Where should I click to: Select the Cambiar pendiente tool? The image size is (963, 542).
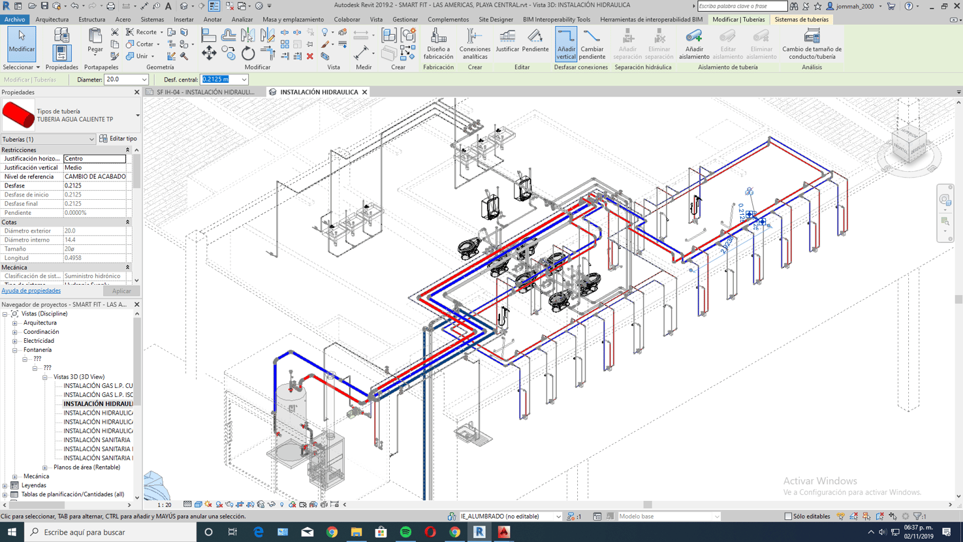click(592, 46)
